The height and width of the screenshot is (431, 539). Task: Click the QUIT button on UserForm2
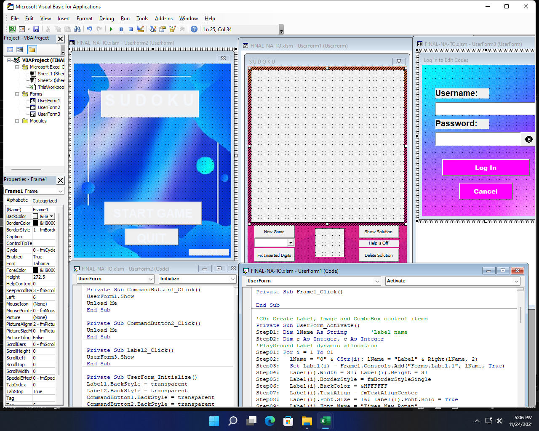point(151,237)
